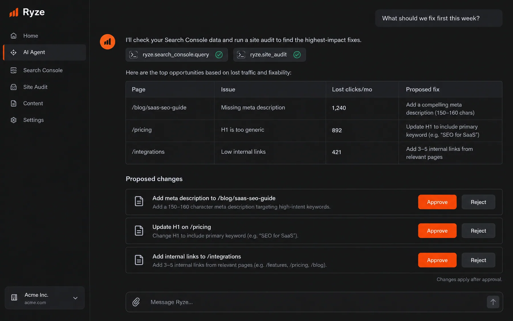Screen dimensions: 513x321
Task: Select AI Agent in the sidebar
Action: point(44,52)
